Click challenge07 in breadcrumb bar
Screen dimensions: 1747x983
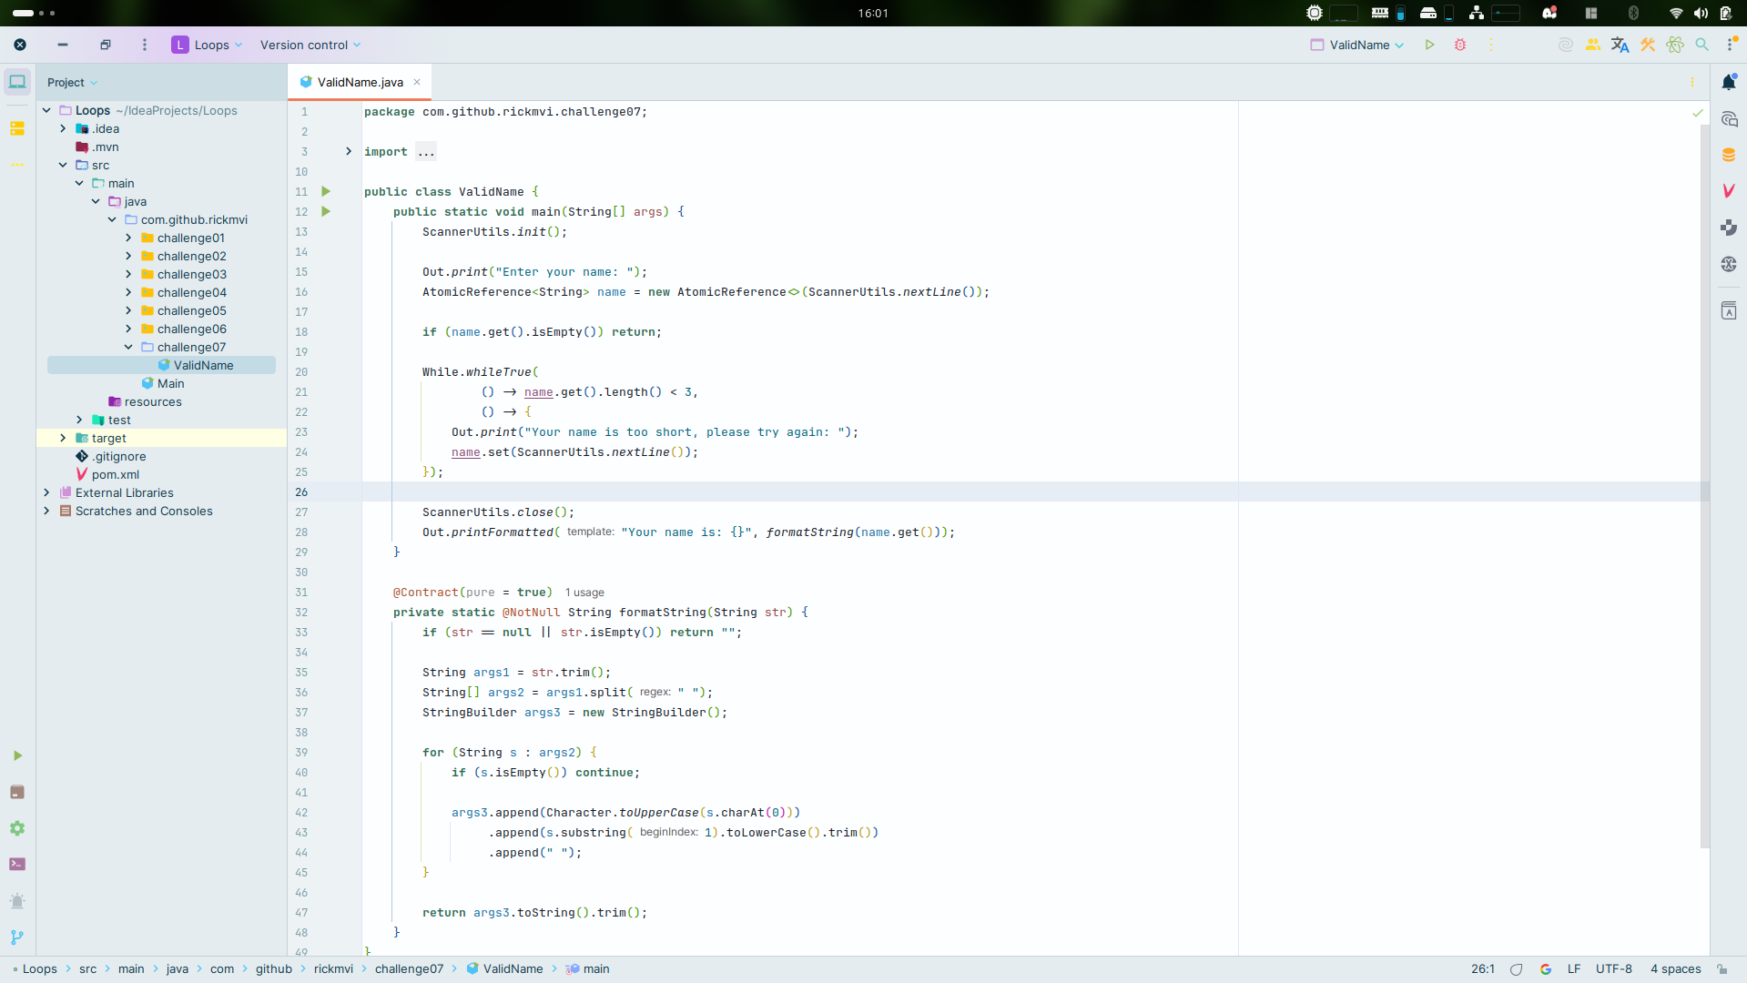click(x=409, y=969)
